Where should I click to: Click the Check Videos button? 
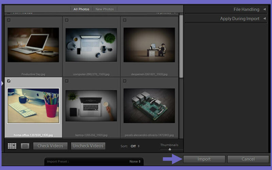50,146
